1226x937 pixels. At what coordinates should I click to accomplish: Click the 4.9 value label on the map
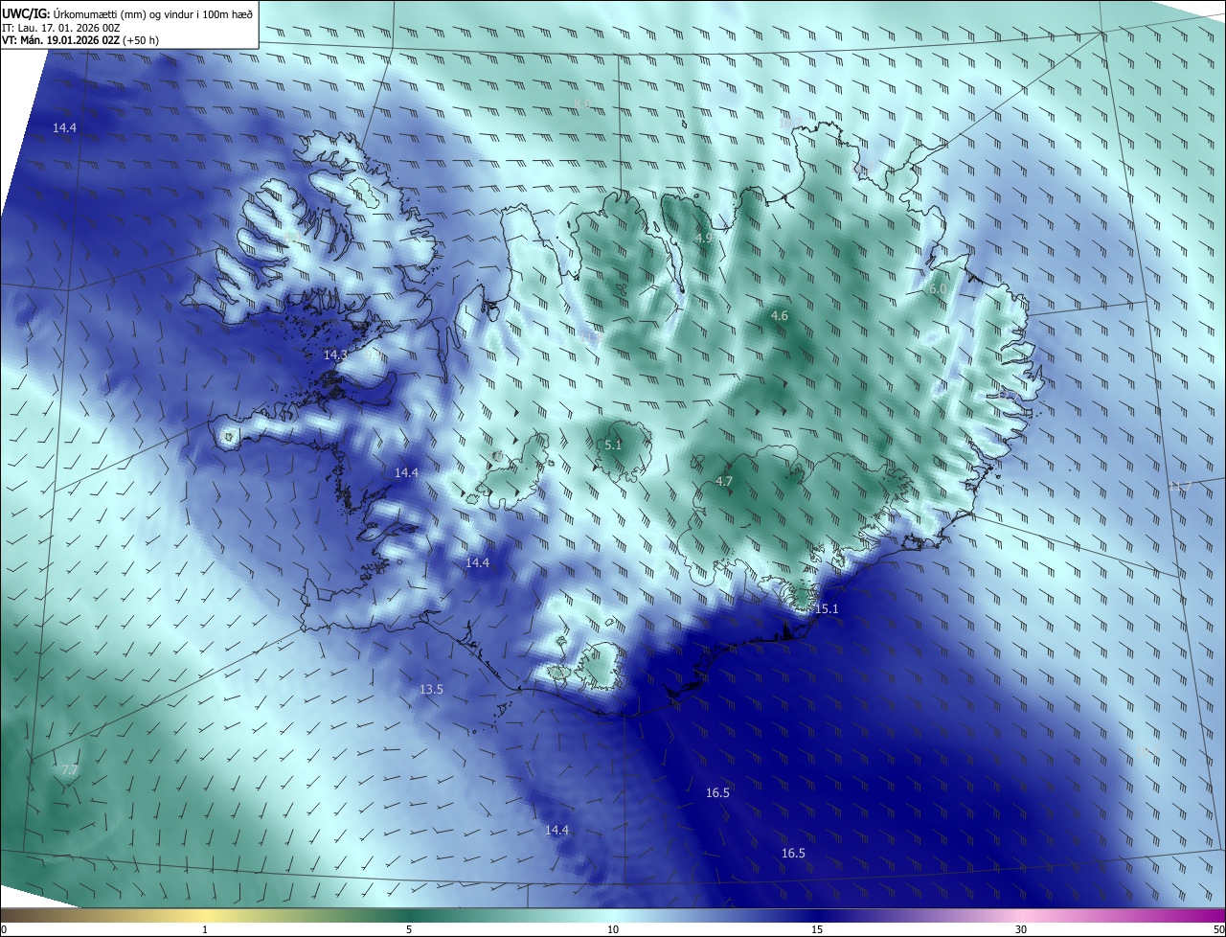[704, 238]
